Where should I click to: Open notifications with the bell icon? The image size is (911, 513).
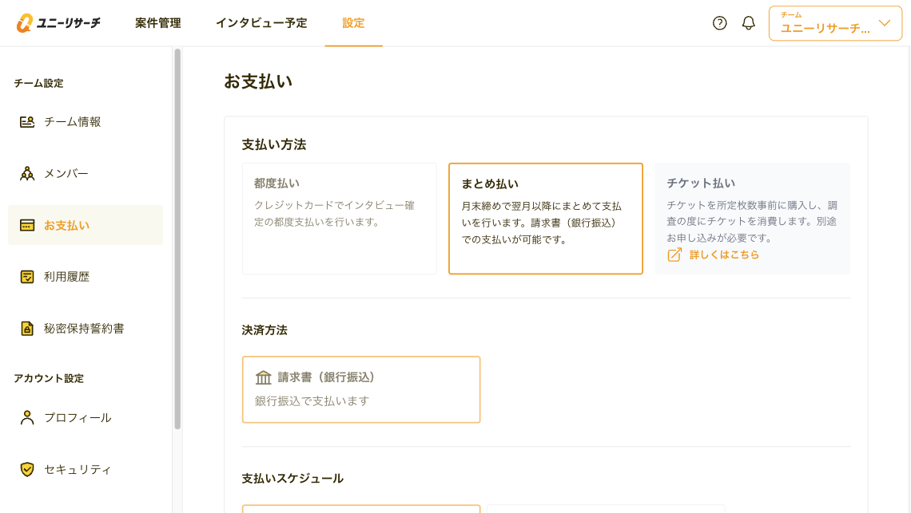748,23
